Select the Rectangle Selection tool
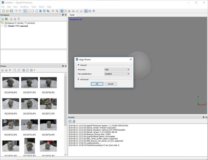 tap(29, 11)
